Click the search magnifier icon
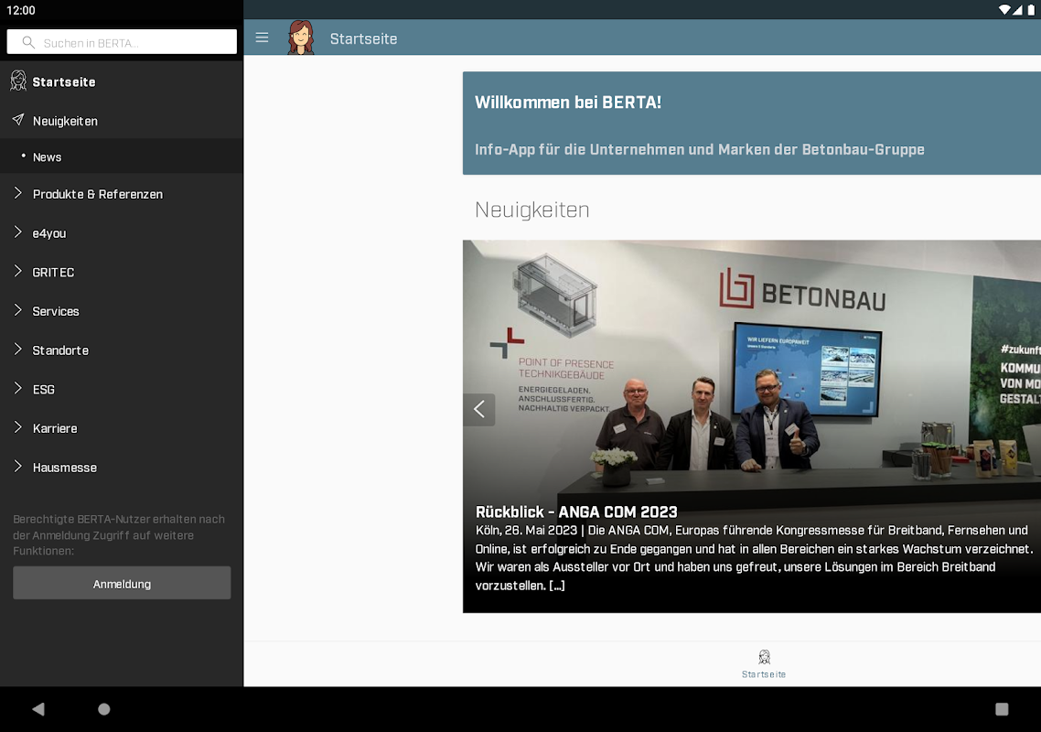This screenshot has height=732, width=1041. (x=28, y=42)
